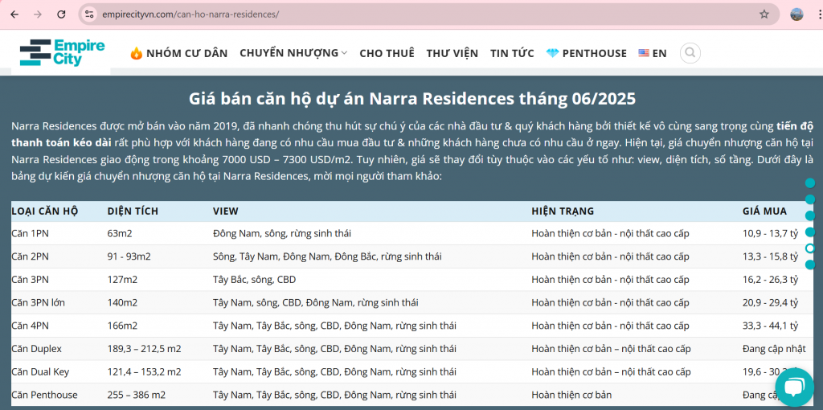Open the site information icon in the address bar
Screen dimensions: 823x410
tap(89, 14)
